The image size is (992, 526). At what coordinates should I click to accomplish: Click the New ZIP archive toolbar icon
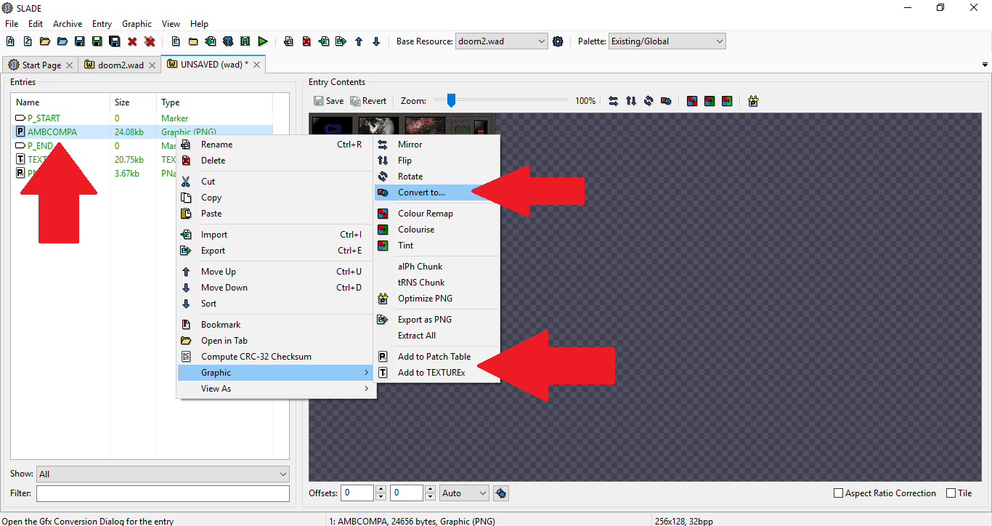click(x=28, y=41)
